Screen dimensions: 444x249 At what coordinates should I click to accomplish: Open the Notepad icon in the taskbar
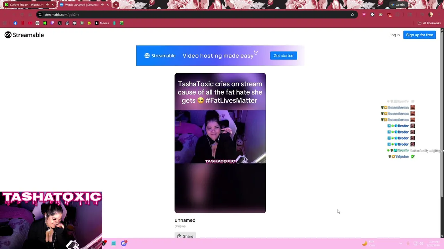[x=113, y=243]
